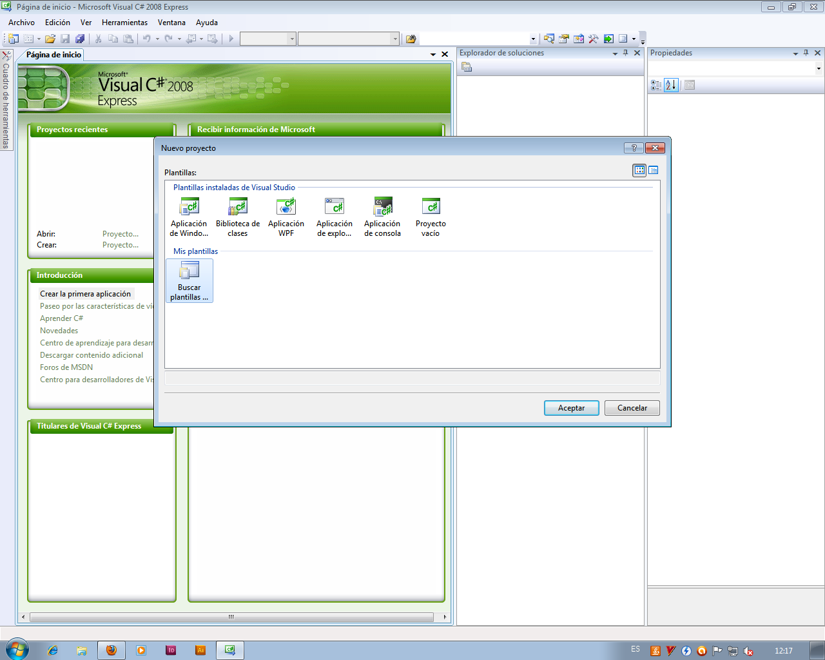
Task: Select the Proyecto vacío template
Action: tap(431, 217)
